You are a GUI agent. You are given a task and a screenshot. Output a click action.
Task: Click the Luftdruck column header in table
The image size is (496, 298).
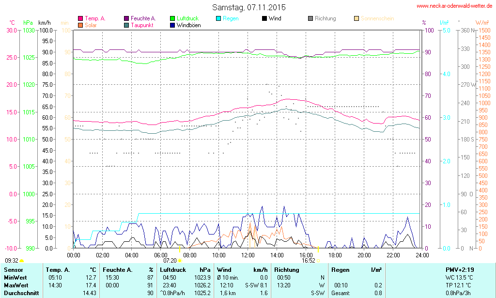click(172, 269)
